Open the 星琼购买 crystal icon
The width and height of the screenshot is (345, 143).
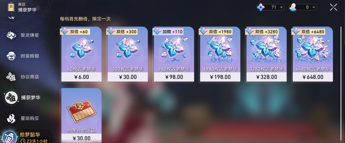pos(11,118)
